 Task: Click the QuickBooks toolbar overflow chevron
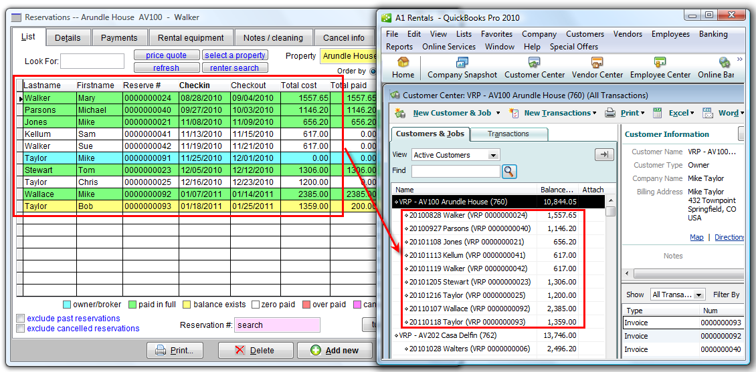(x=739, y=59)
